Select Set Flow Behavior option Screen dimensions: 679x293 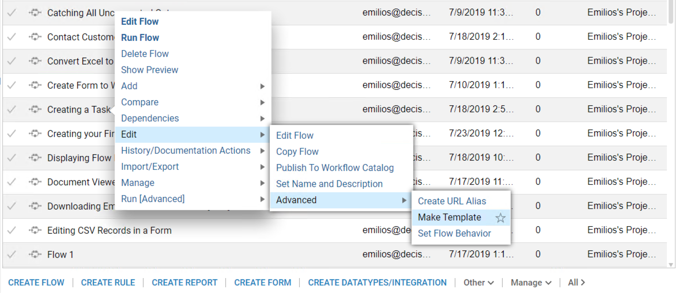coord(454,233)
